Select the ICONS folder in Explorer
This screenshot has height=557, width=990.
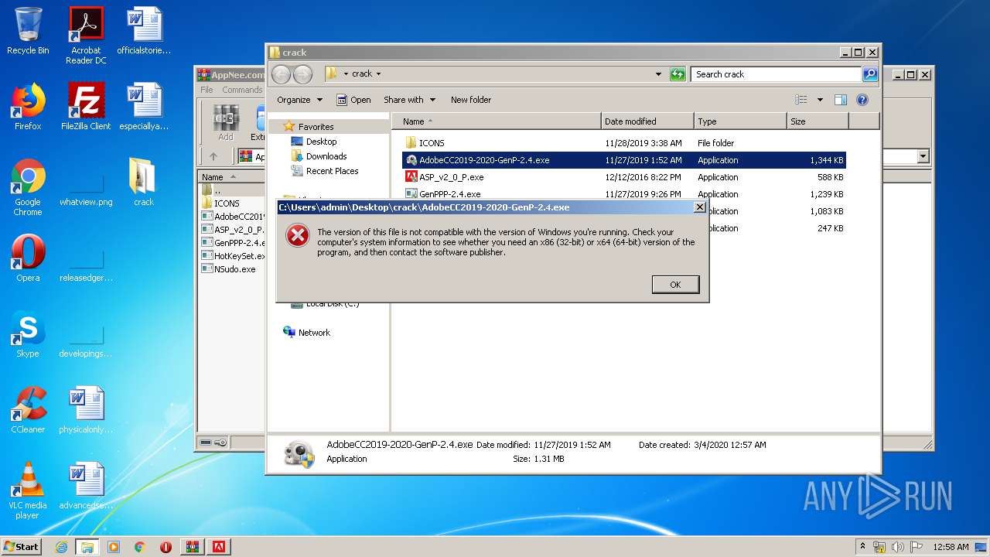point(432,143)
